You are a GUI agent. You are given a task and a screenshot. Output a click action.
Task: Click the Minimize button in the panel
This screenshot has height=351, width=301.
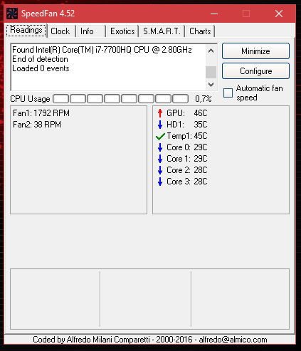[x=255, y=51]
